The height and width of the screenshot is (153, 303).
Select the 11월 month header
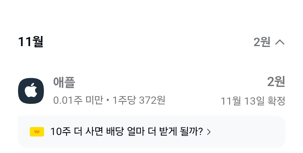point(30,42)
